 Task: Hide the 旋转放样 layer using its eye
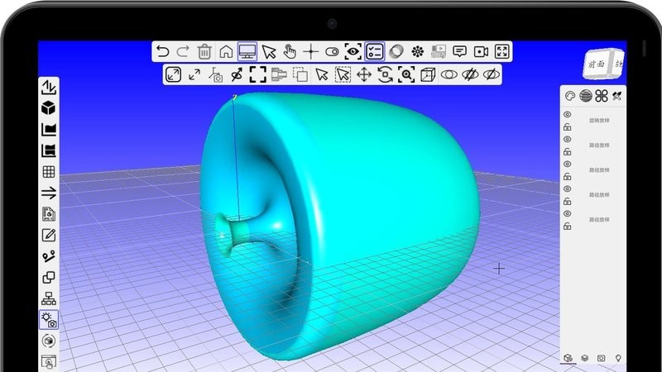(568, 114)
